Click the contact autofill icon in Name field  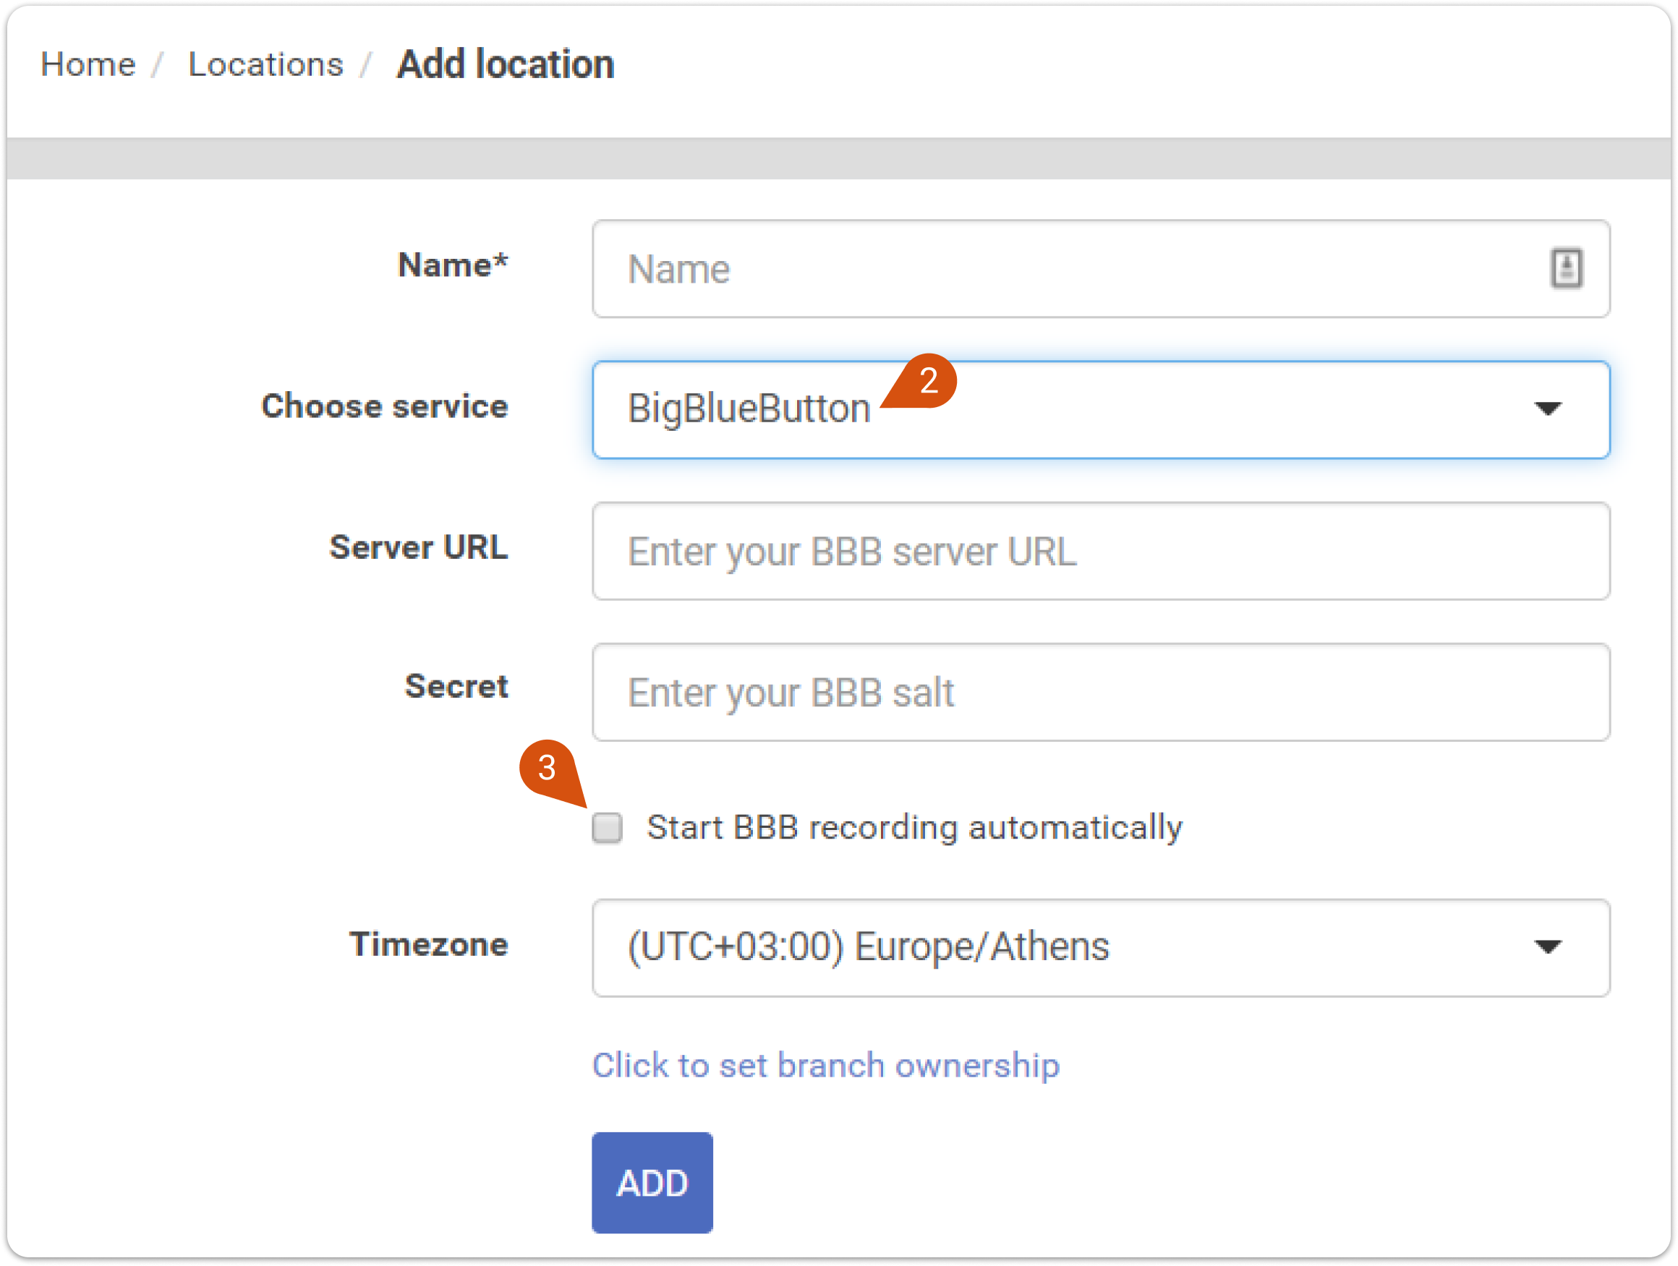coord(1566,268)
